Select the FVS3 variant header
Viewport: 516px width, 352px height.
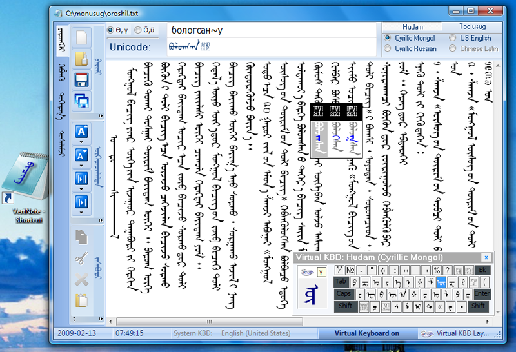point(352,111)
